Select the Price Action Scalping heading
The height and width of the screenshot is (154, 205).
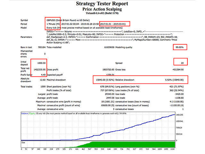pyautogui.click(x=102, y=9)
